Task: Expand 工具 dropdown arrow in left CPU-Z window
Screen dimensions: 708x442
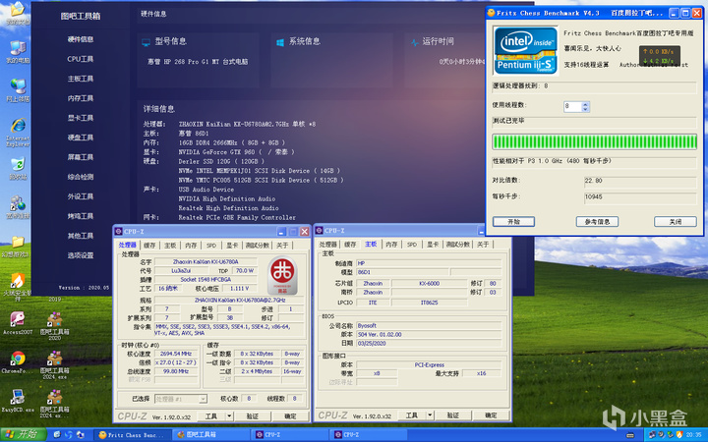Action: (229, 415)
